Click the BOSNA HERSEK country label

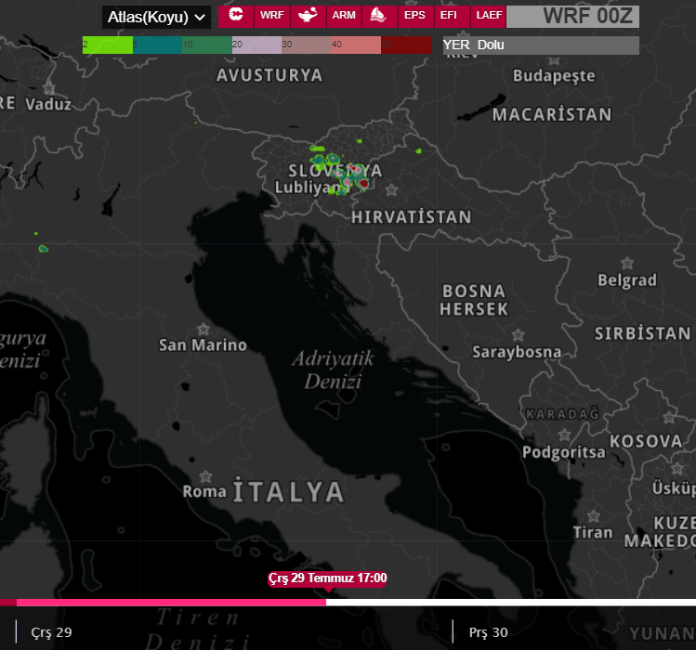coord(474,300)
